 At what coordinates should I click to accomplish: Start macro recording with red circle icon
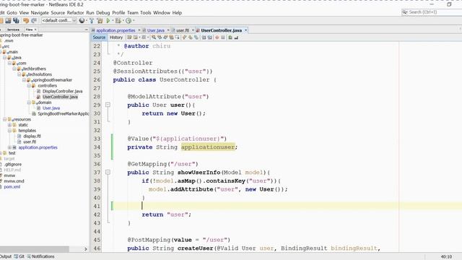pyautogui.click(x=217, y=38)
